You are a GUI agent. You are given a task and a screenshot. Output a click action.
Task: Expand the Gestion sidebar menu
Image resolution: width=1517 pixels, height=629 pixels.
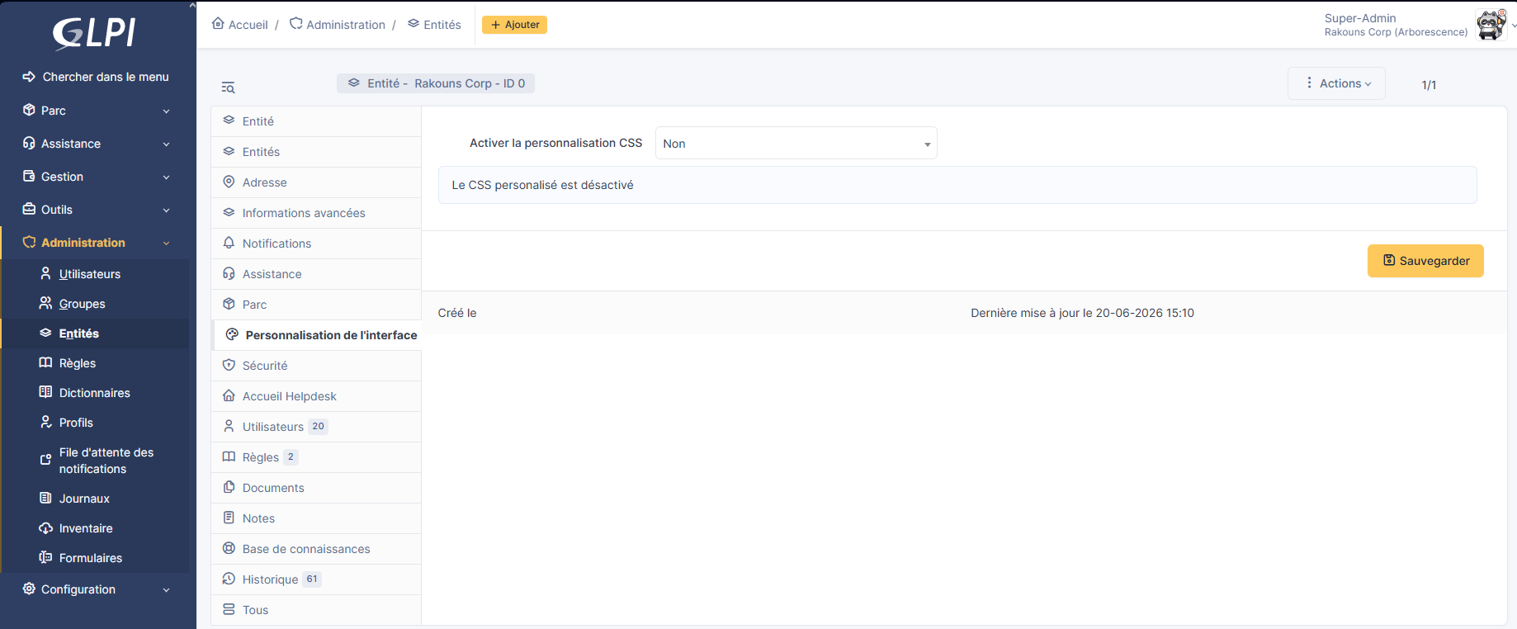(x=96, y=177)
